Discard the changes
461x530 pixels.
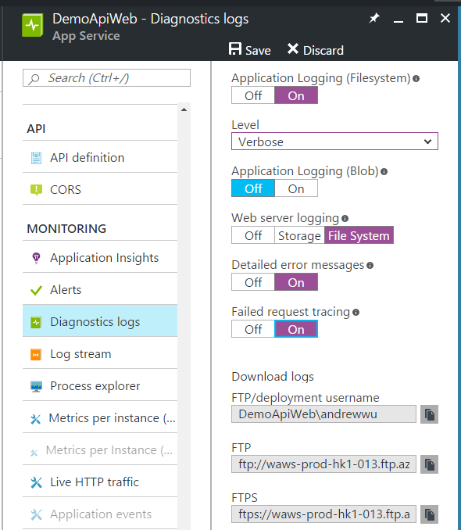[316, 50]
